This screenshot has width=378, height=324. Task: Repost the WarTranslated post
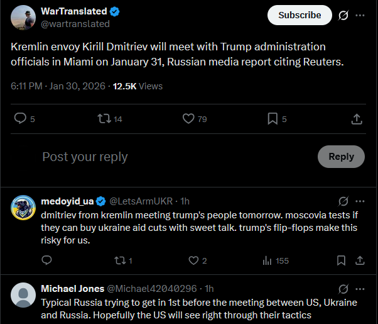coord(104,118)
